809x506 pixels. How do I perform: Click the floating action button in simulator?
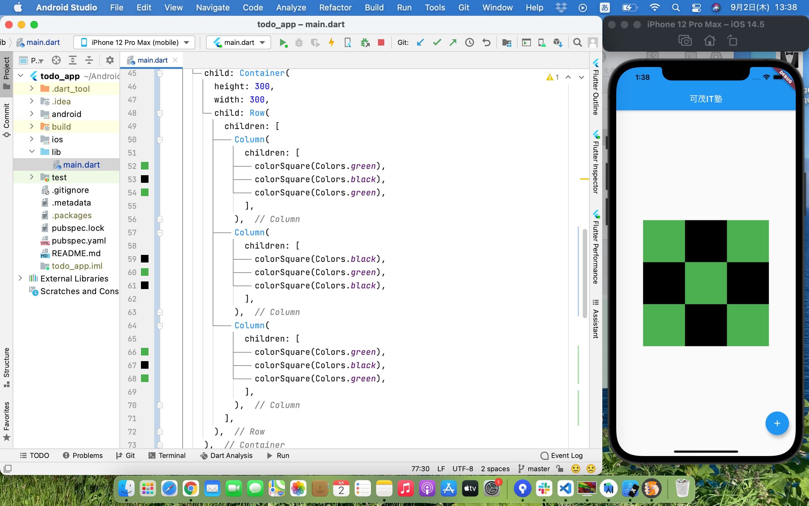coord(777,423)
